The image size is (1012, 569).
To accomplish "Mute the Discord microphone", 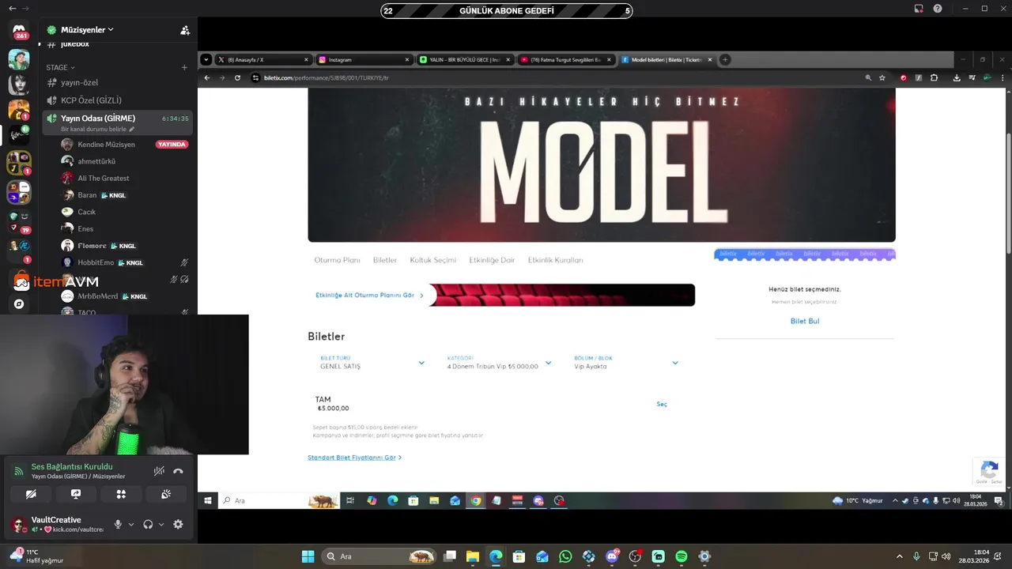I will [x=118, y=524].
